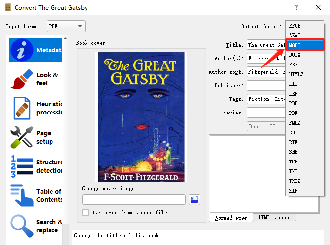
Task: Click the Publisher input field
Action: [x=266, y=85]
